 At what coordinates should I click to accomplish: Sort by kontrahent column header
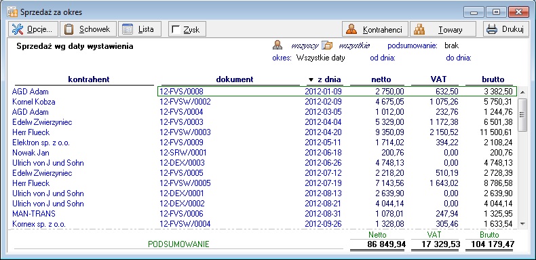[x=89, y=79]
